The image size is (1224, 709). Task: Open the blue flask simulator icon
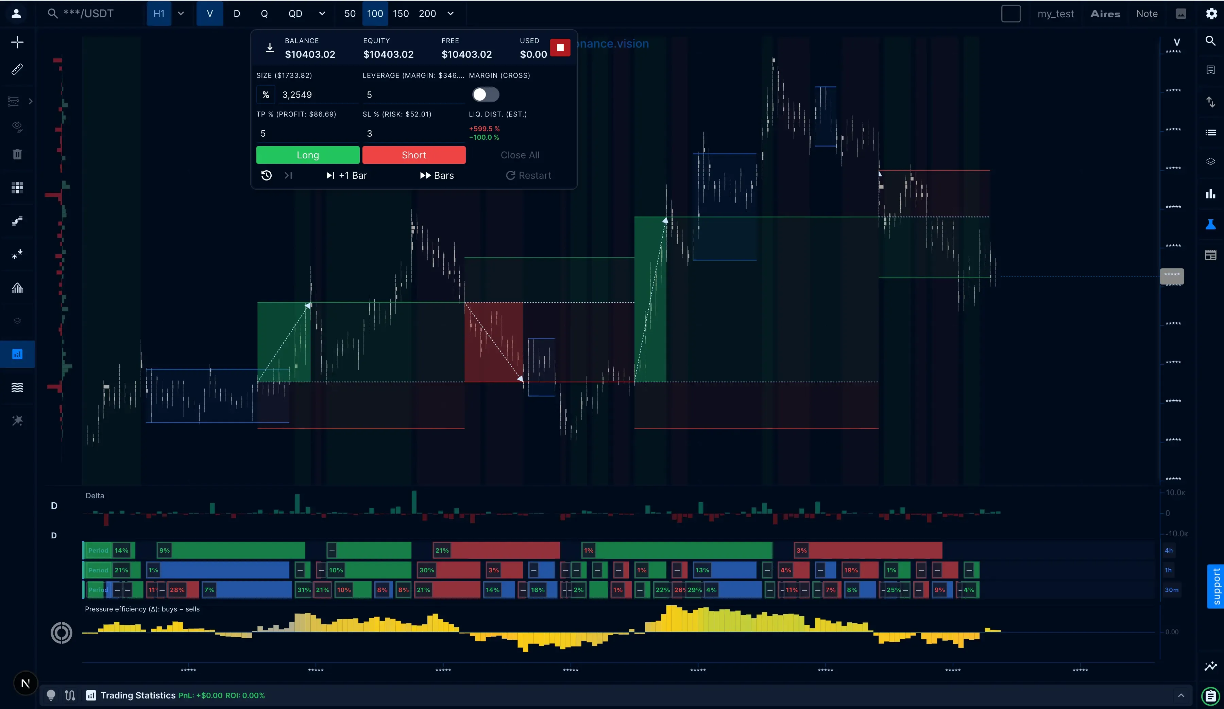[1210, 224]
